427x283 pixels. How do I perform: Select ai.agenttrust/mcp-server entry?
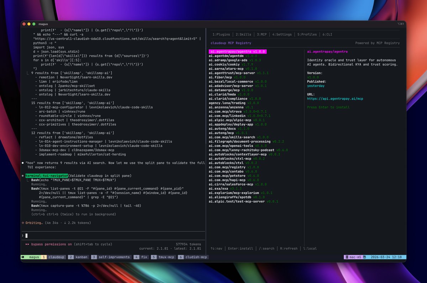click(239, 73)
